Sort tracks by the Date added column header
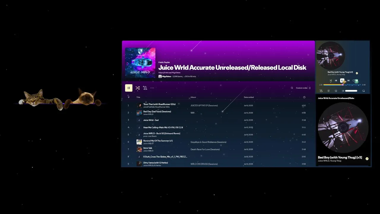This screenshot has height=214, width=380. tap(249, 97)
